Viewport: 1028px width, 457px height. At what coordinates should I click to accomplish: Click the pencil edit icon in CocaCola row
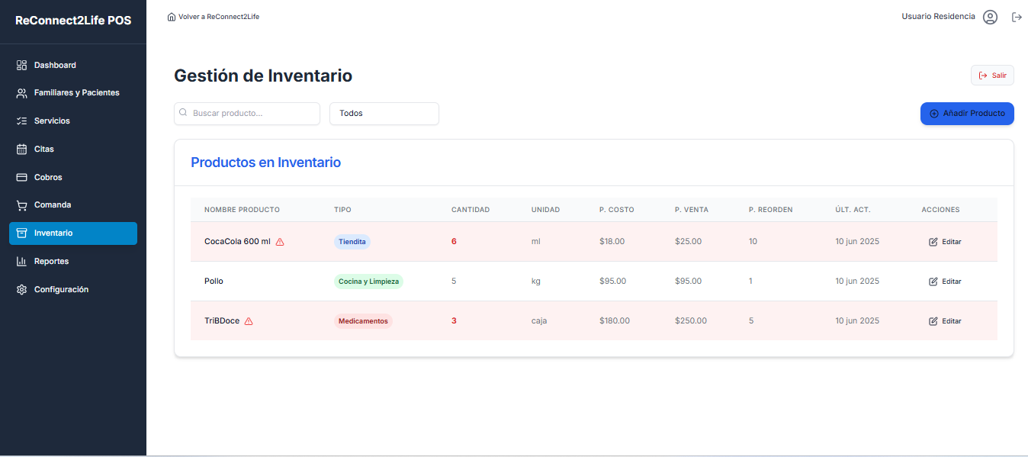click(933, 242)
